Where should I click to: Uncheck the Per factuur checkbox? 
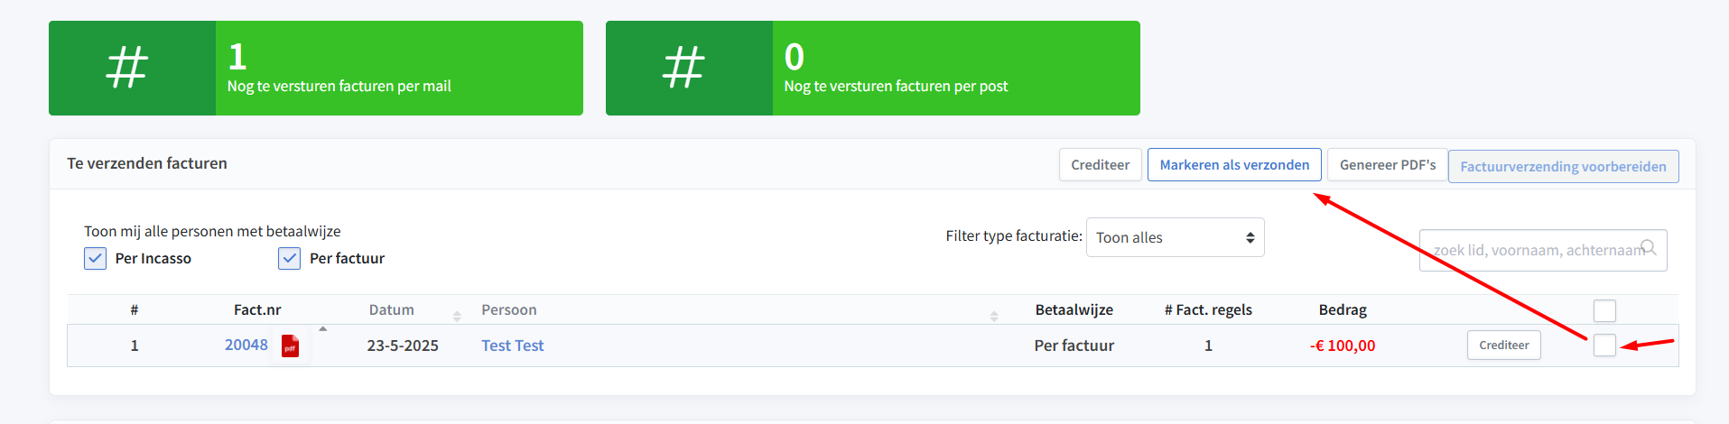(289, 259)
